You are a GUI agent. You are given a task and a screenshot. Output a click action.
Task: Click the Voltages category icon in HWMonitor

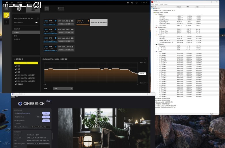point(157,14)
